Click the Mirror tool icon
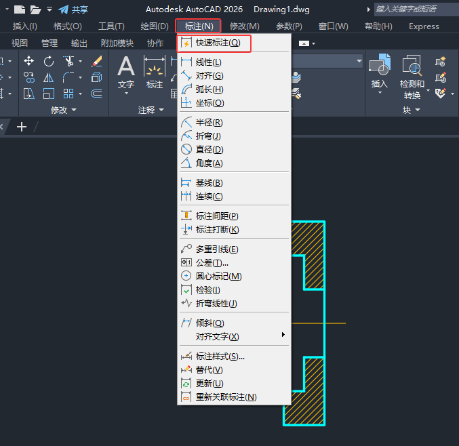 coord(49,77)
